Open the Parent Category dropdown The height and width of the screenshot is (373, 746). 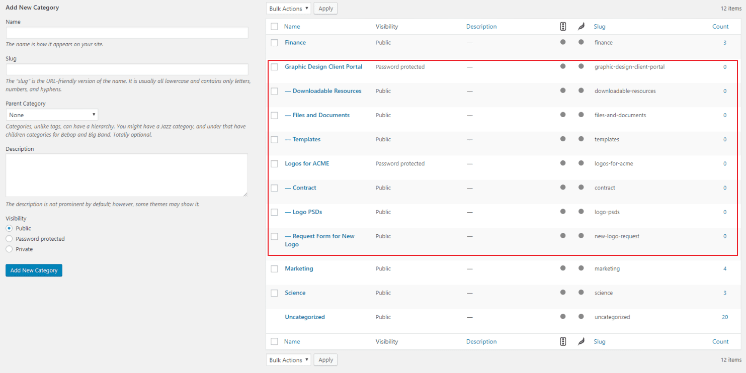click(x=51, y=114)
